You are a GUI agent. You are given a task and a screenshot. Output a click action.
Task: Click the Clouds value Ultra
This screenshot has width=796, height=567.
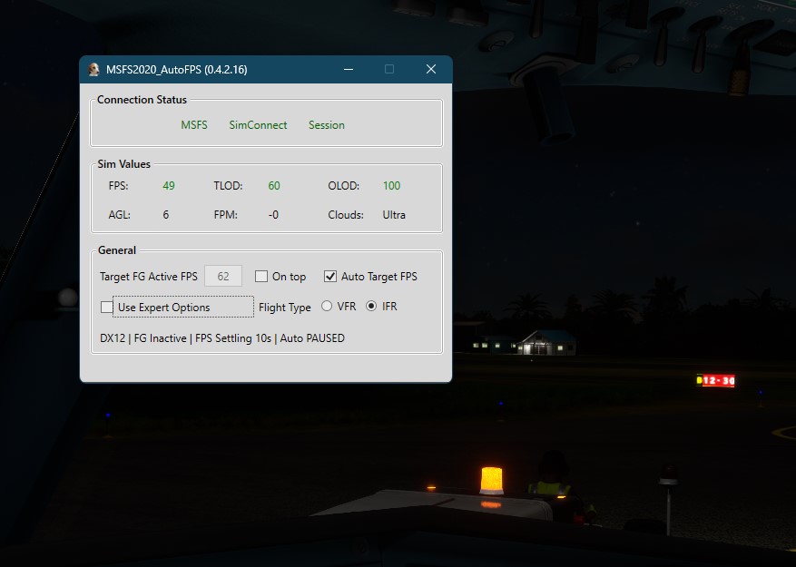pyautogui.click(x=394, y=215)
